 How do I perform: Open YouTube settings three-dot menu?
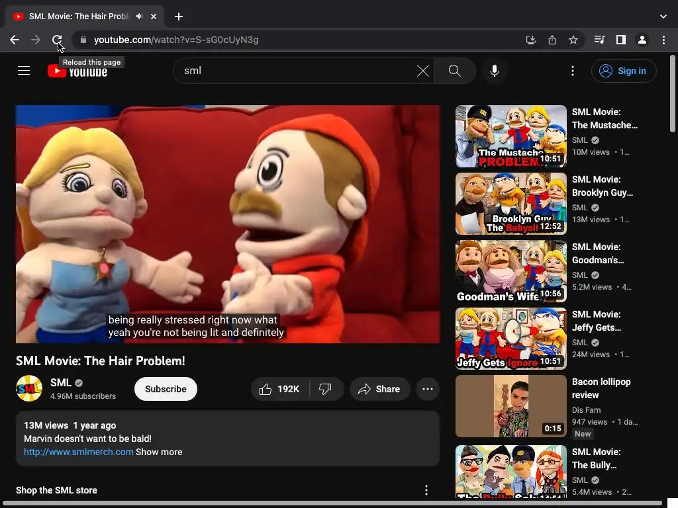(x=573, y=71)
